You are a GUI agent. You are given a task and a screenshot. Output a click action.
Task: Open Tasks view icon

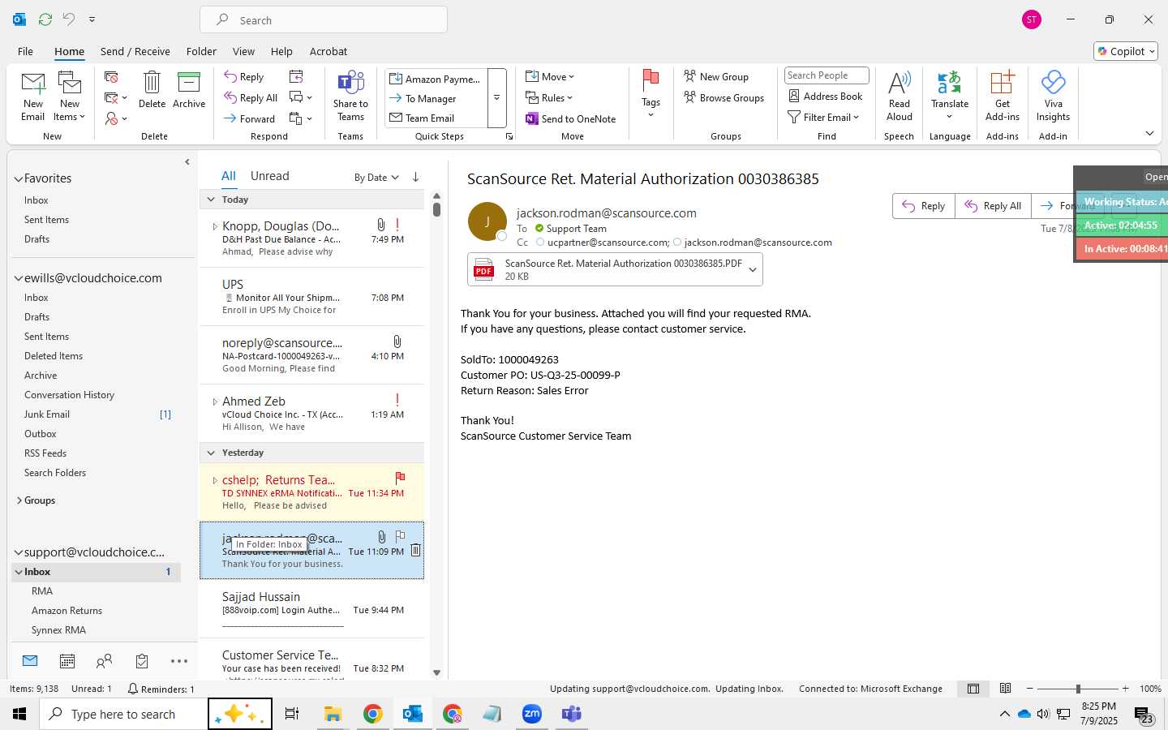coord(142,661)
